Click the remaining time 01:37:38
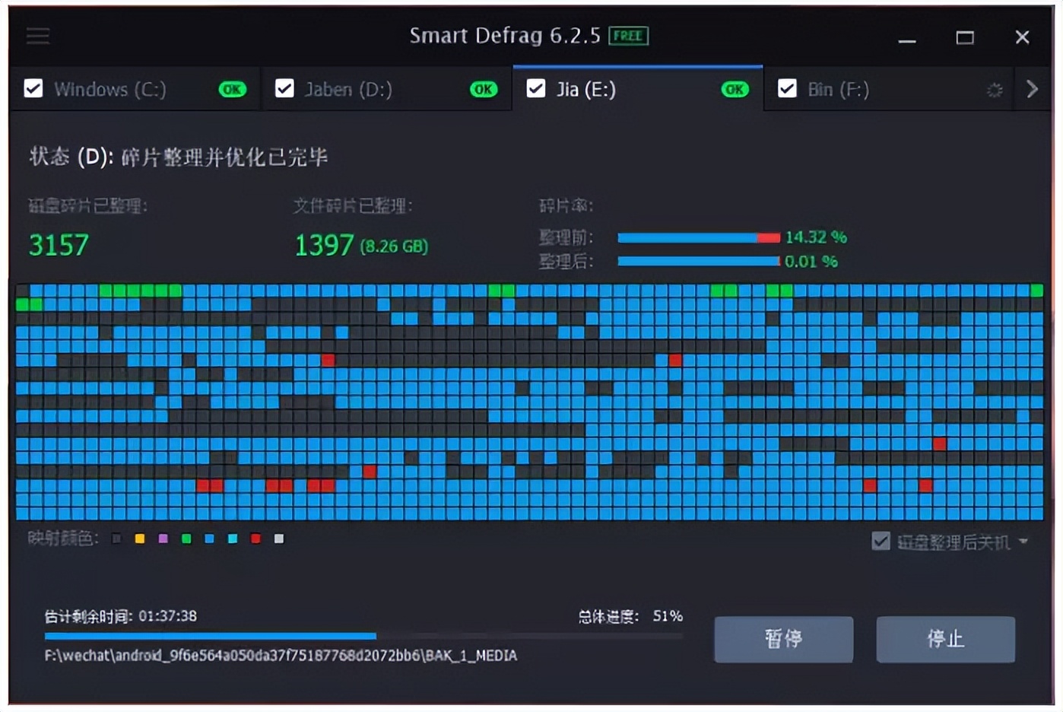The image size is (1063, 712). coord(167,616)
